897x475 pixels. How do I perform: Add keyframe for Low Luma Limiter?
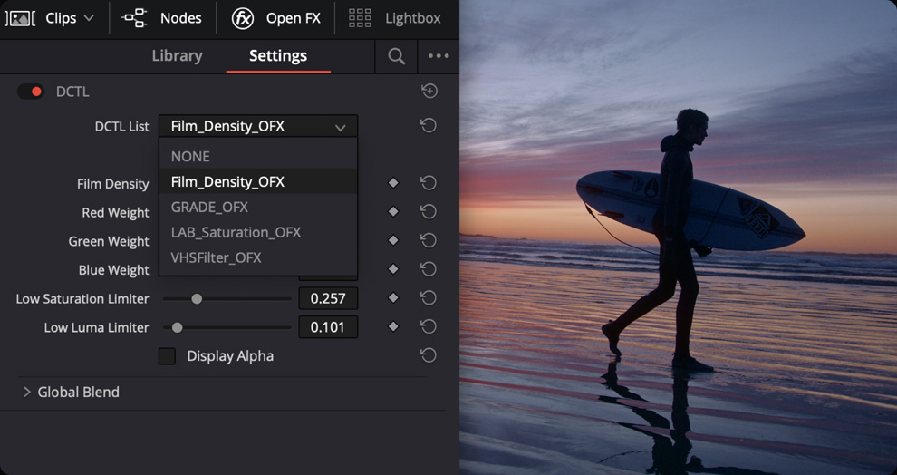[x=393, y=327]
